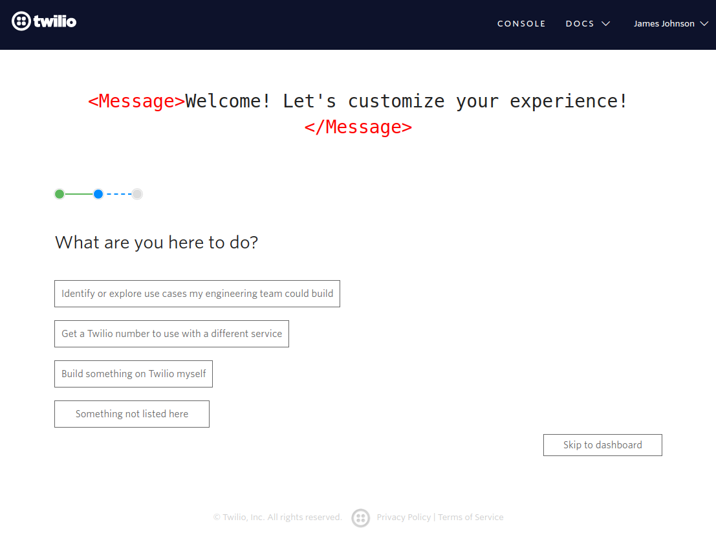The width and height of the screenshot is (716, 535).
Task: Open the James Johnson account menu
Action: 671,24
